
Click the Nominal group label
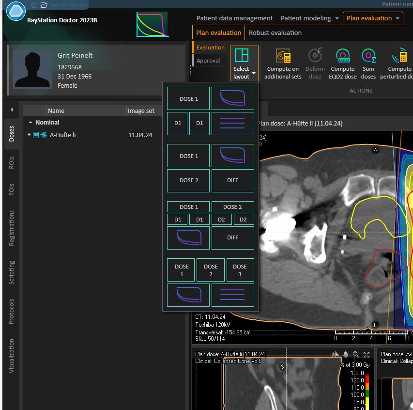tap(47, 123)
